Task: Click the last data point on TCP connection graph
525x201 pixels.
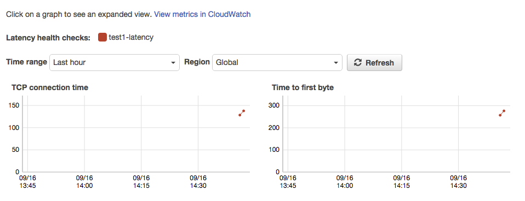Action: (x=244, y=111)
